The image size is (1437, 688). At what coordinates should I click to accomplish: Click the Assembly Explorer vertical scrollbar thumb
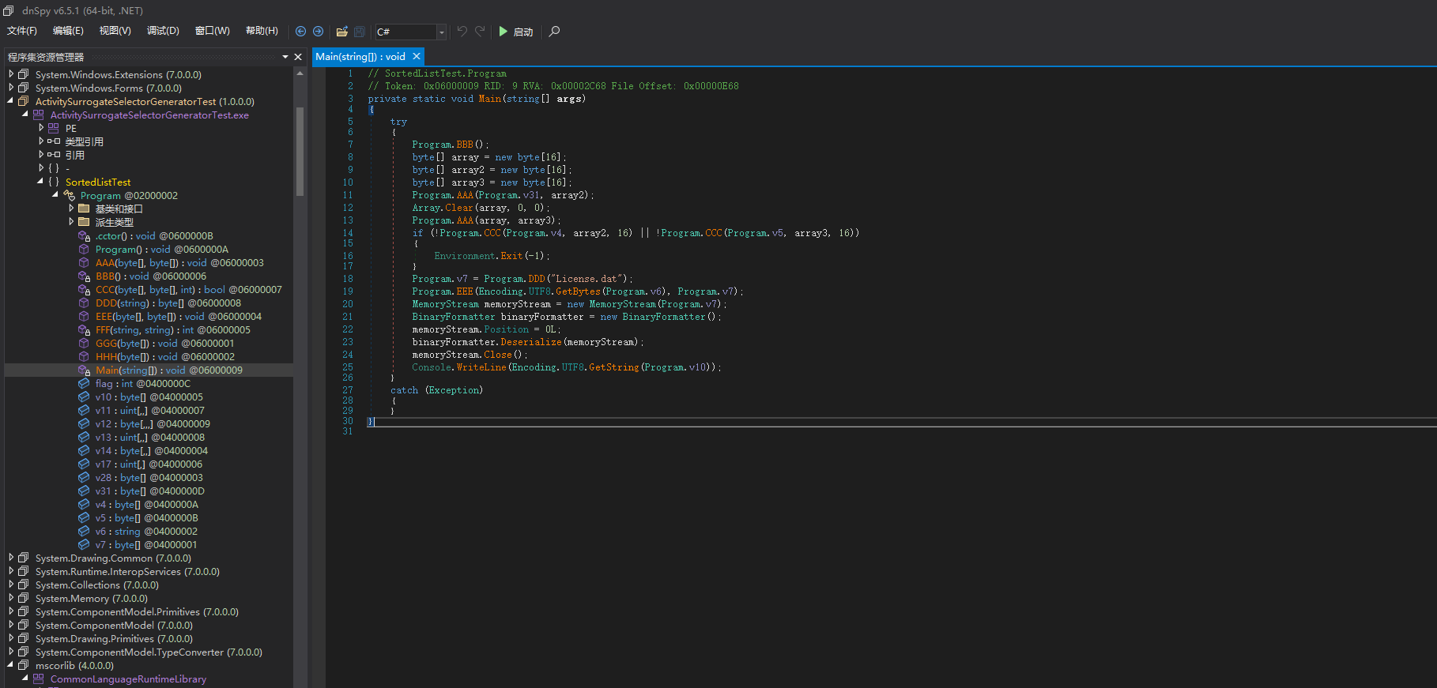(300, 150)
